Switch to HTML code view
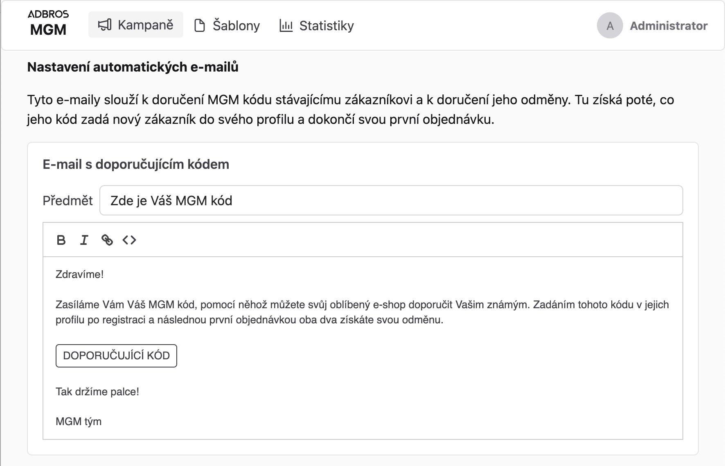 tap(129, 240)
